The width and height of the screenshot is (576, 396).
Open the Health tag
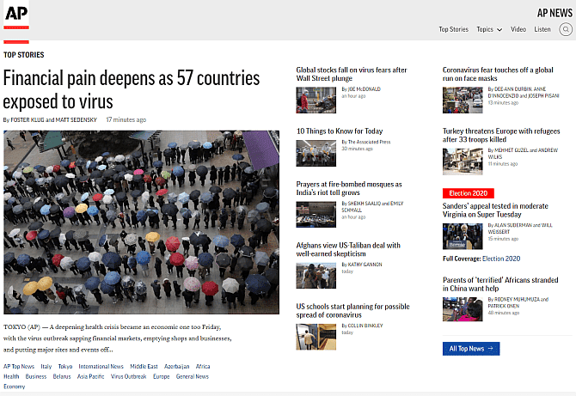point(11,376)
